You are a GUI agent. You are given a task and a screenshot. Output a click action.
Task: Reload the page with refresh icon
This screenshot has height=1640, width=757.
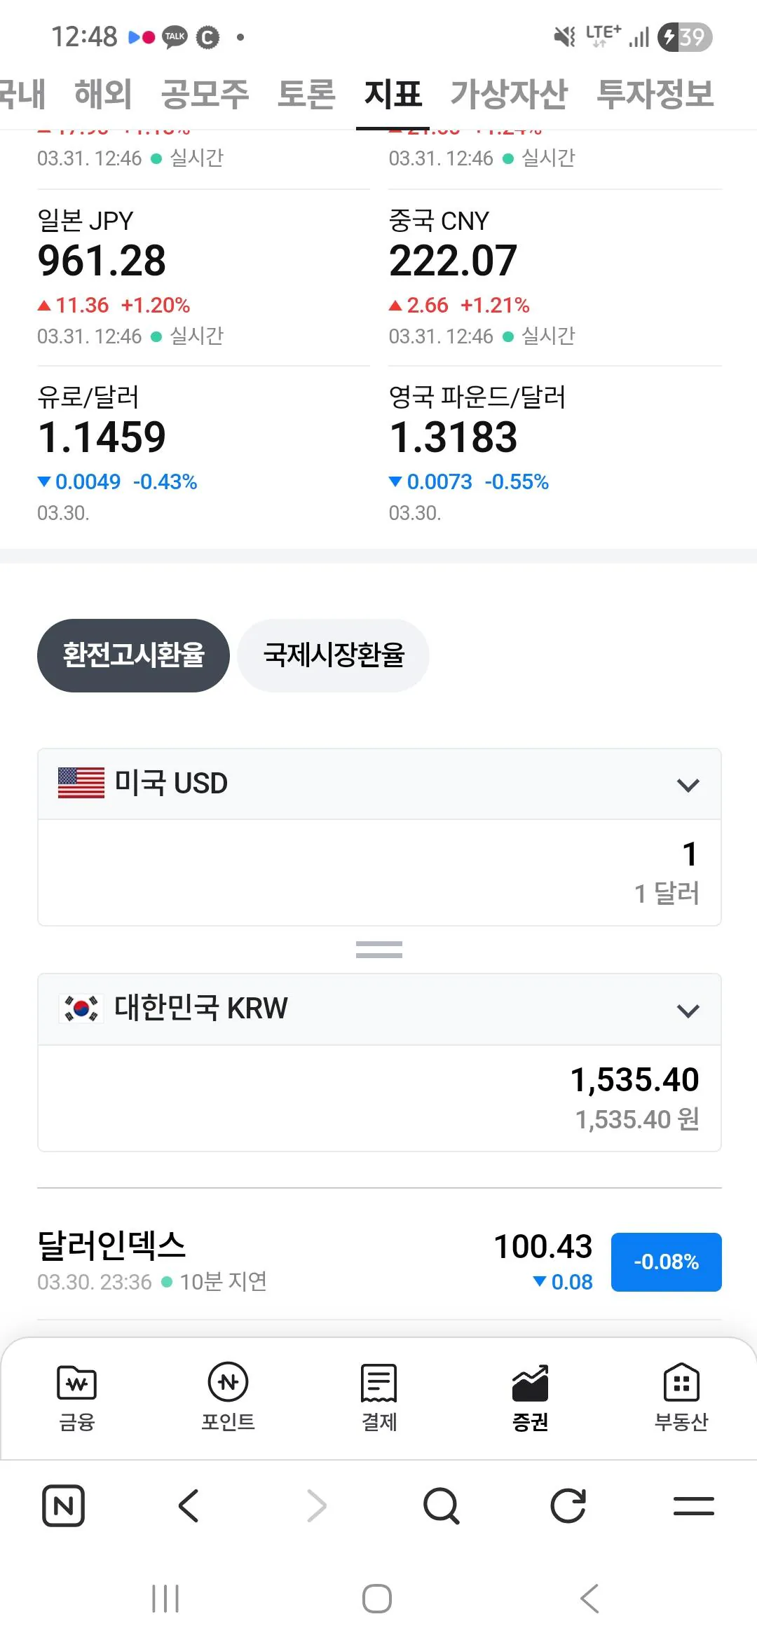567,1505
